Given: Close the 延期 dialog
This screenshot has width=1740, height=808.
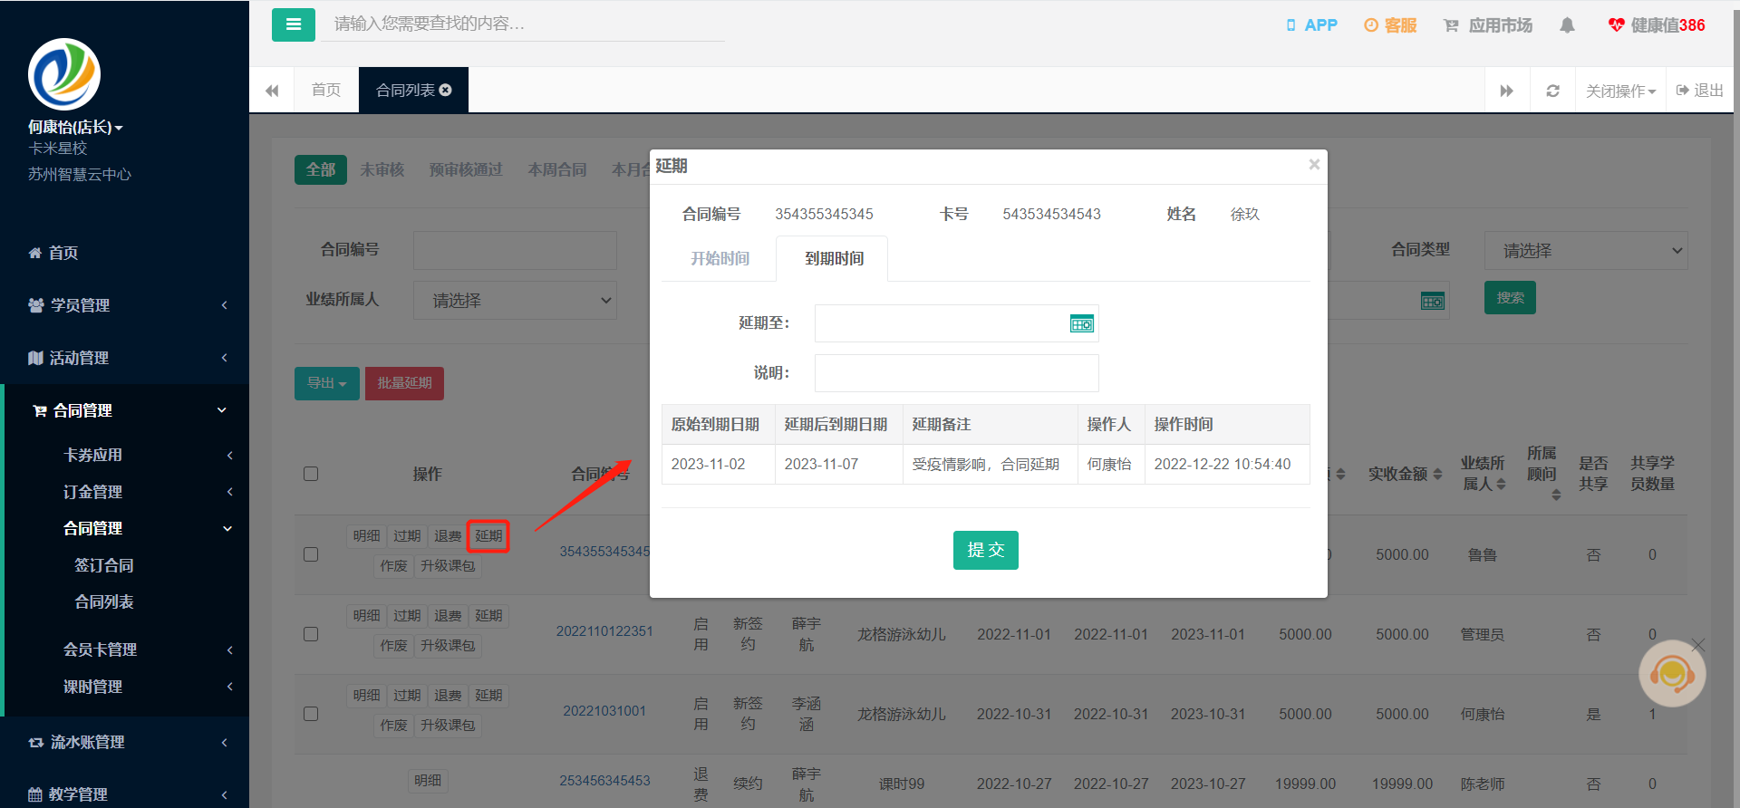Looking at the screenshot, I should point(1314,164).
